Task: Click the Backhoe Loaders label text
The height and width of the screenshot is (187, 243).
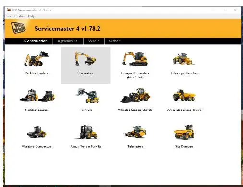Action: (x=36, y=73)
